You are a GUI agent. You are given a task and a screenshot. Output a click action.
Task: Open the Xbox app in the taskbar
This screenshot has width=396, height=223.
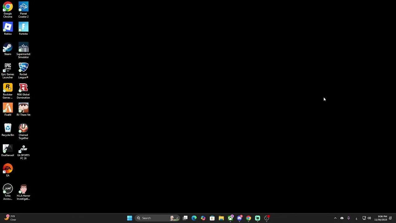click(230, 218)
